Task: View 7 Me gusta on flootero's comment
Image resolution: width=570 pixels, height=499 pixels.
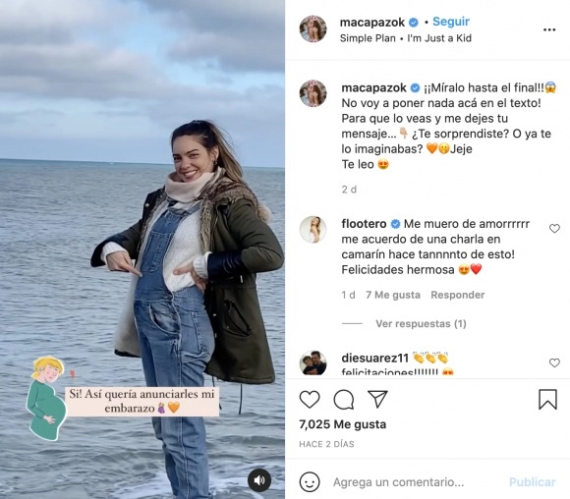Action: tap(392, 295)
